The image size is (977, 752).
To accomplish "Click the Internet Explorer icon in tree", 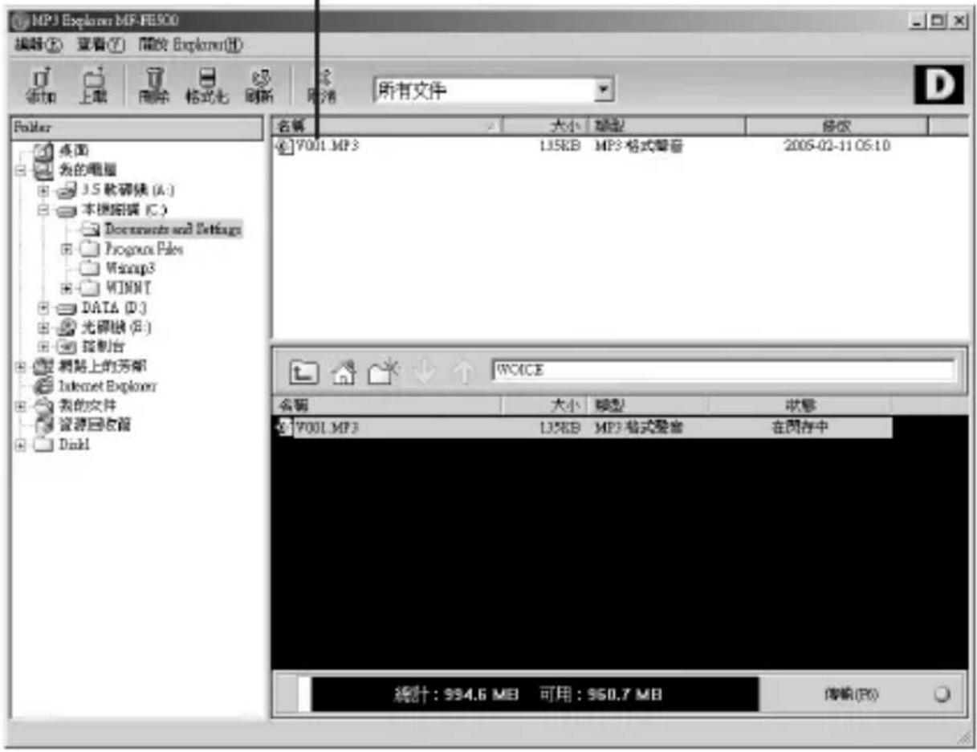I will click(x=43, y=386).
